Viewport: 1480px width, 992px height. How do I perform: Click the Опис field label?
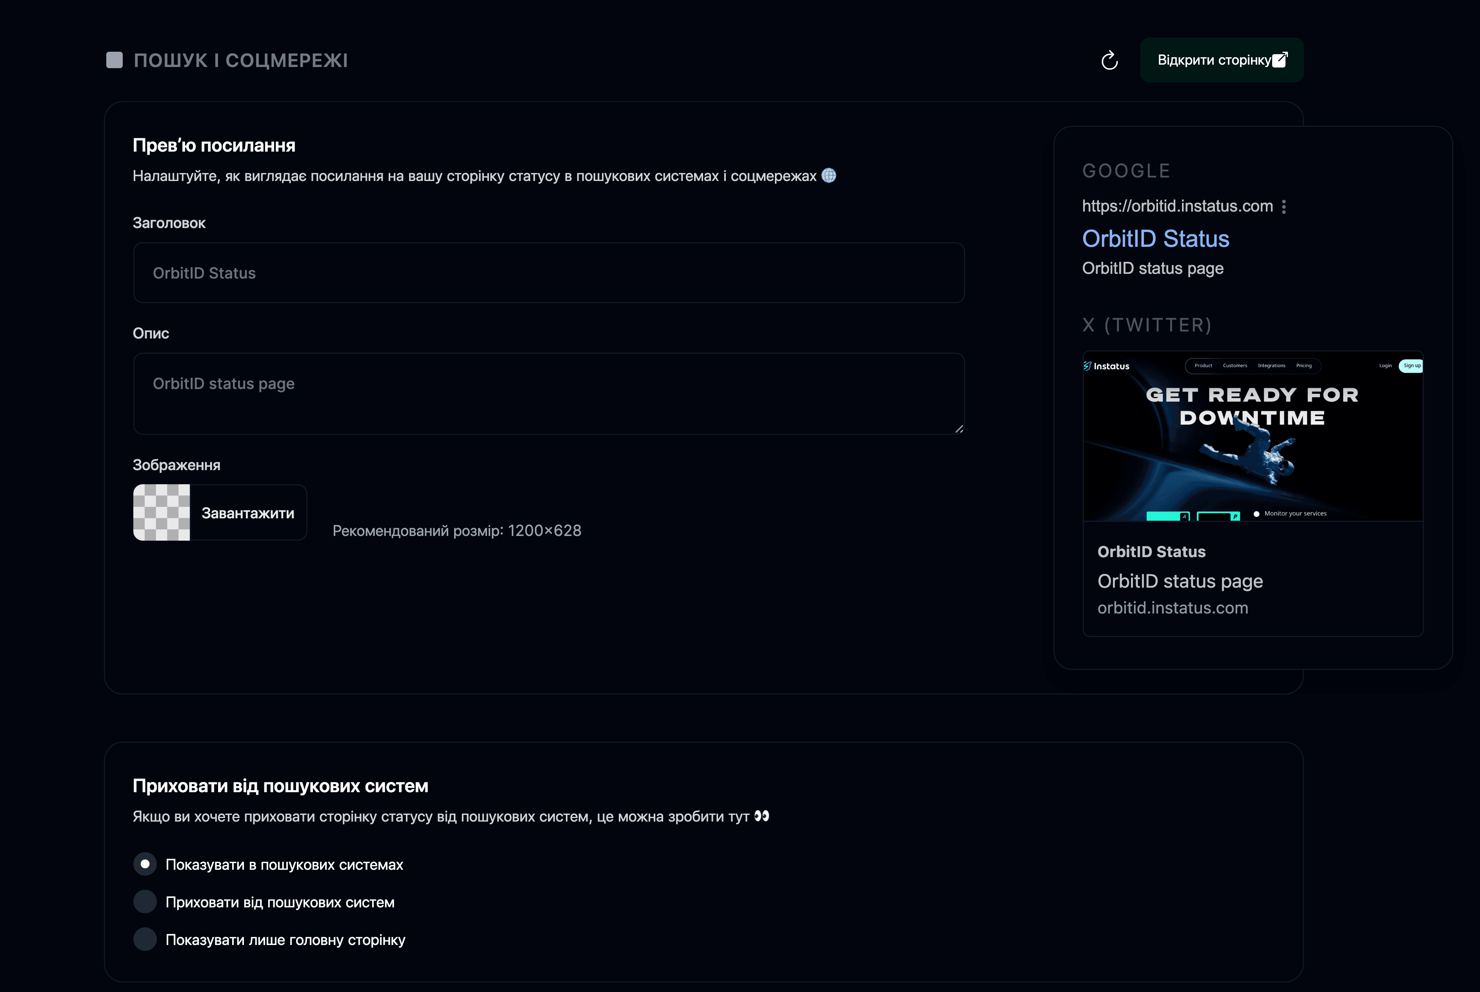(151, 333)
